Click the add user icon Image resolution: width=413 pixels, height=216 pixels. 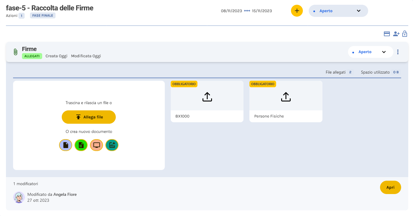(396, 34)
